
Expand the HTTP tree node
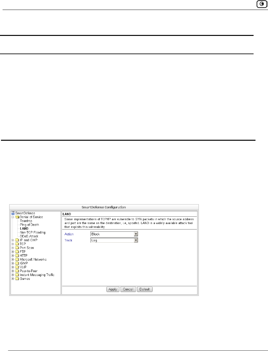[13, 255]
